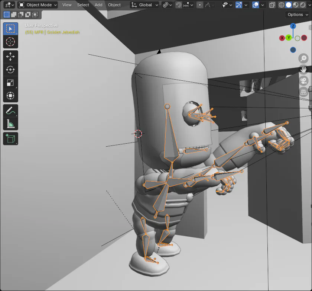
Task: Select the Add Cube tool
Action: (10, 138)
